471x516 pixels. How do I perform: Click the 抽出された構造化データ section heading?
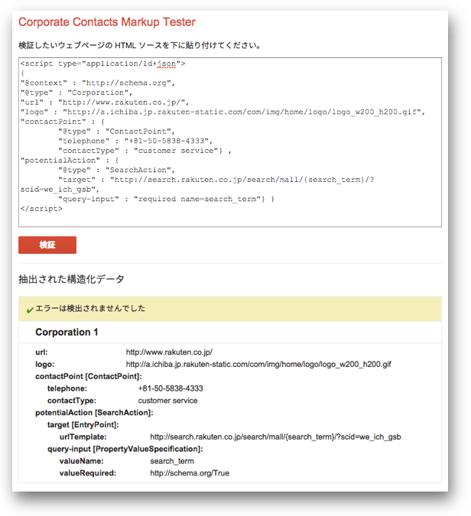(x=71, y=279)
